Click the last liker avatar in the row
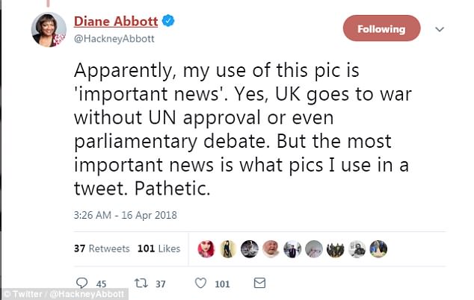This screenshot has height=300, width=474. pos(379,249)
